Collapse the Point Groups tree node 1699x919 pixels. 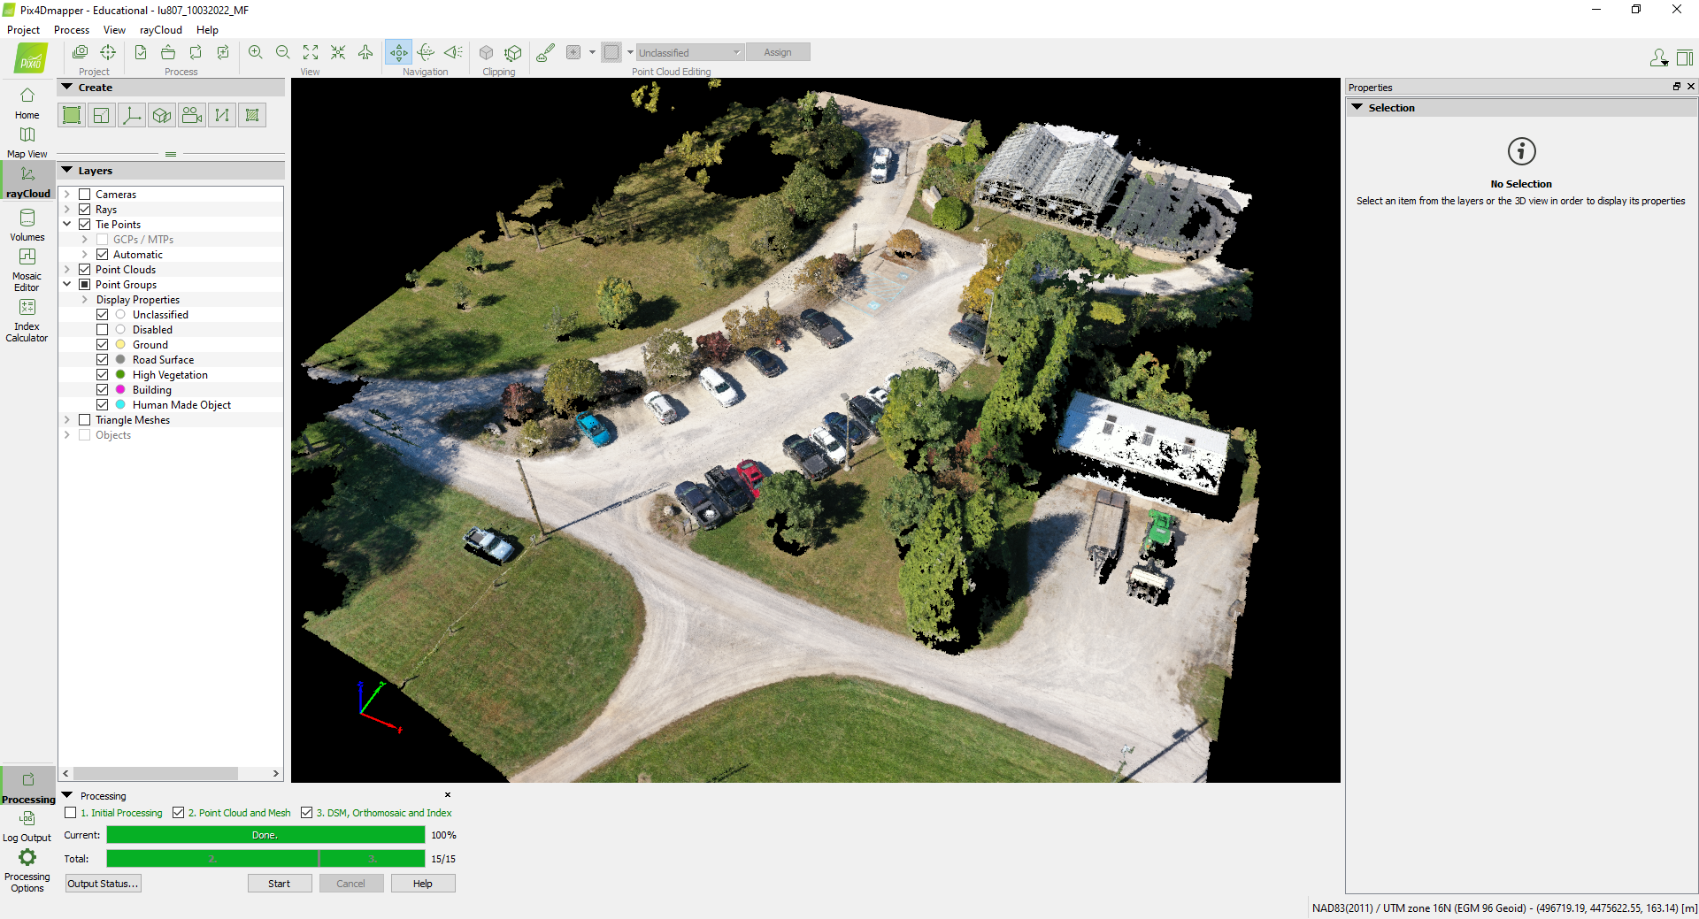67,285
